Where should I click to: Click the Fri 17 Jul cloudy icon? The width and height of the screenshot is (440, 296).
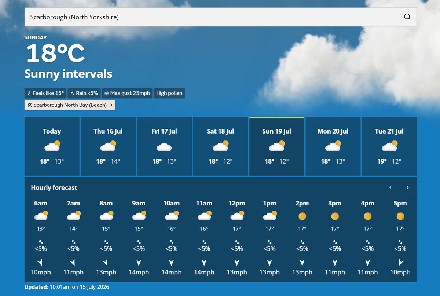tap(164, 147)
